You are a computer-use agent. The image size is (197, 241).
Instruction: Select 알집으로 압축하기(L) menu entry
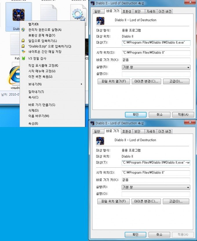pyautogui.click(x=43, y=41)
